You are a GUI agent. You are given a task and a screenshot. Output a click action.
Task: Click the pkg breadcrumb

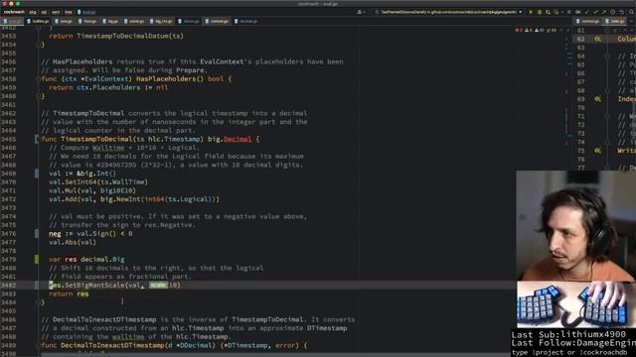pyautogui.click(x=33, y=12)
